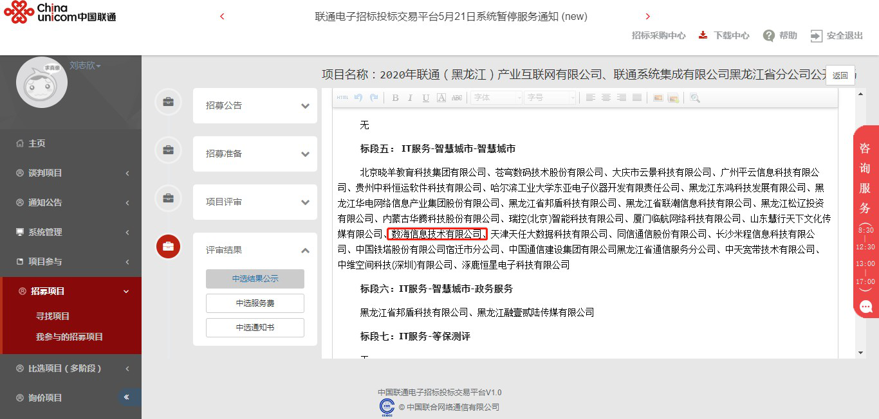Justify text alignment
This screenshot has height=419, width=879.
[637, 98]
